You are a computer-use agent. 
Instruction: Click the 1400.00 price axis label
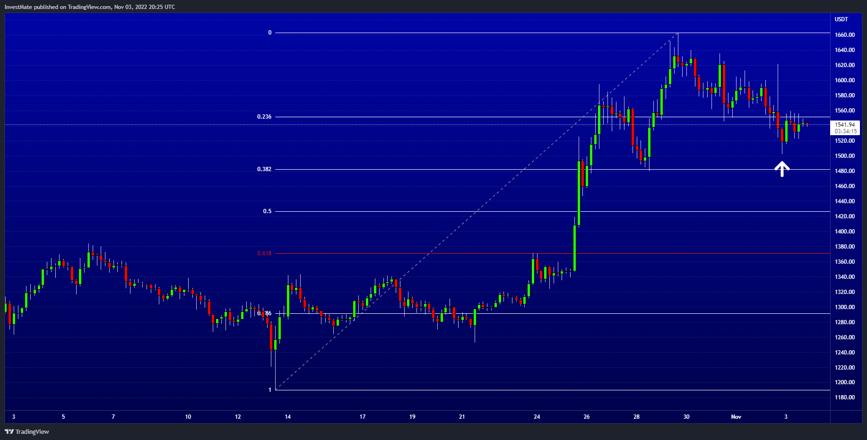[845, 232]
